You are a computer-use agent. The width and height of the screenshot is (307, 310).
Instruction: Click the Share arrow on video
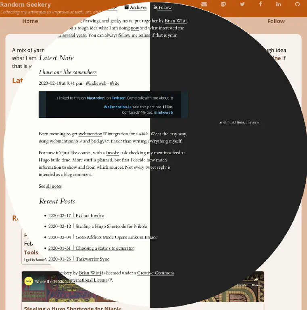point(256,280)
